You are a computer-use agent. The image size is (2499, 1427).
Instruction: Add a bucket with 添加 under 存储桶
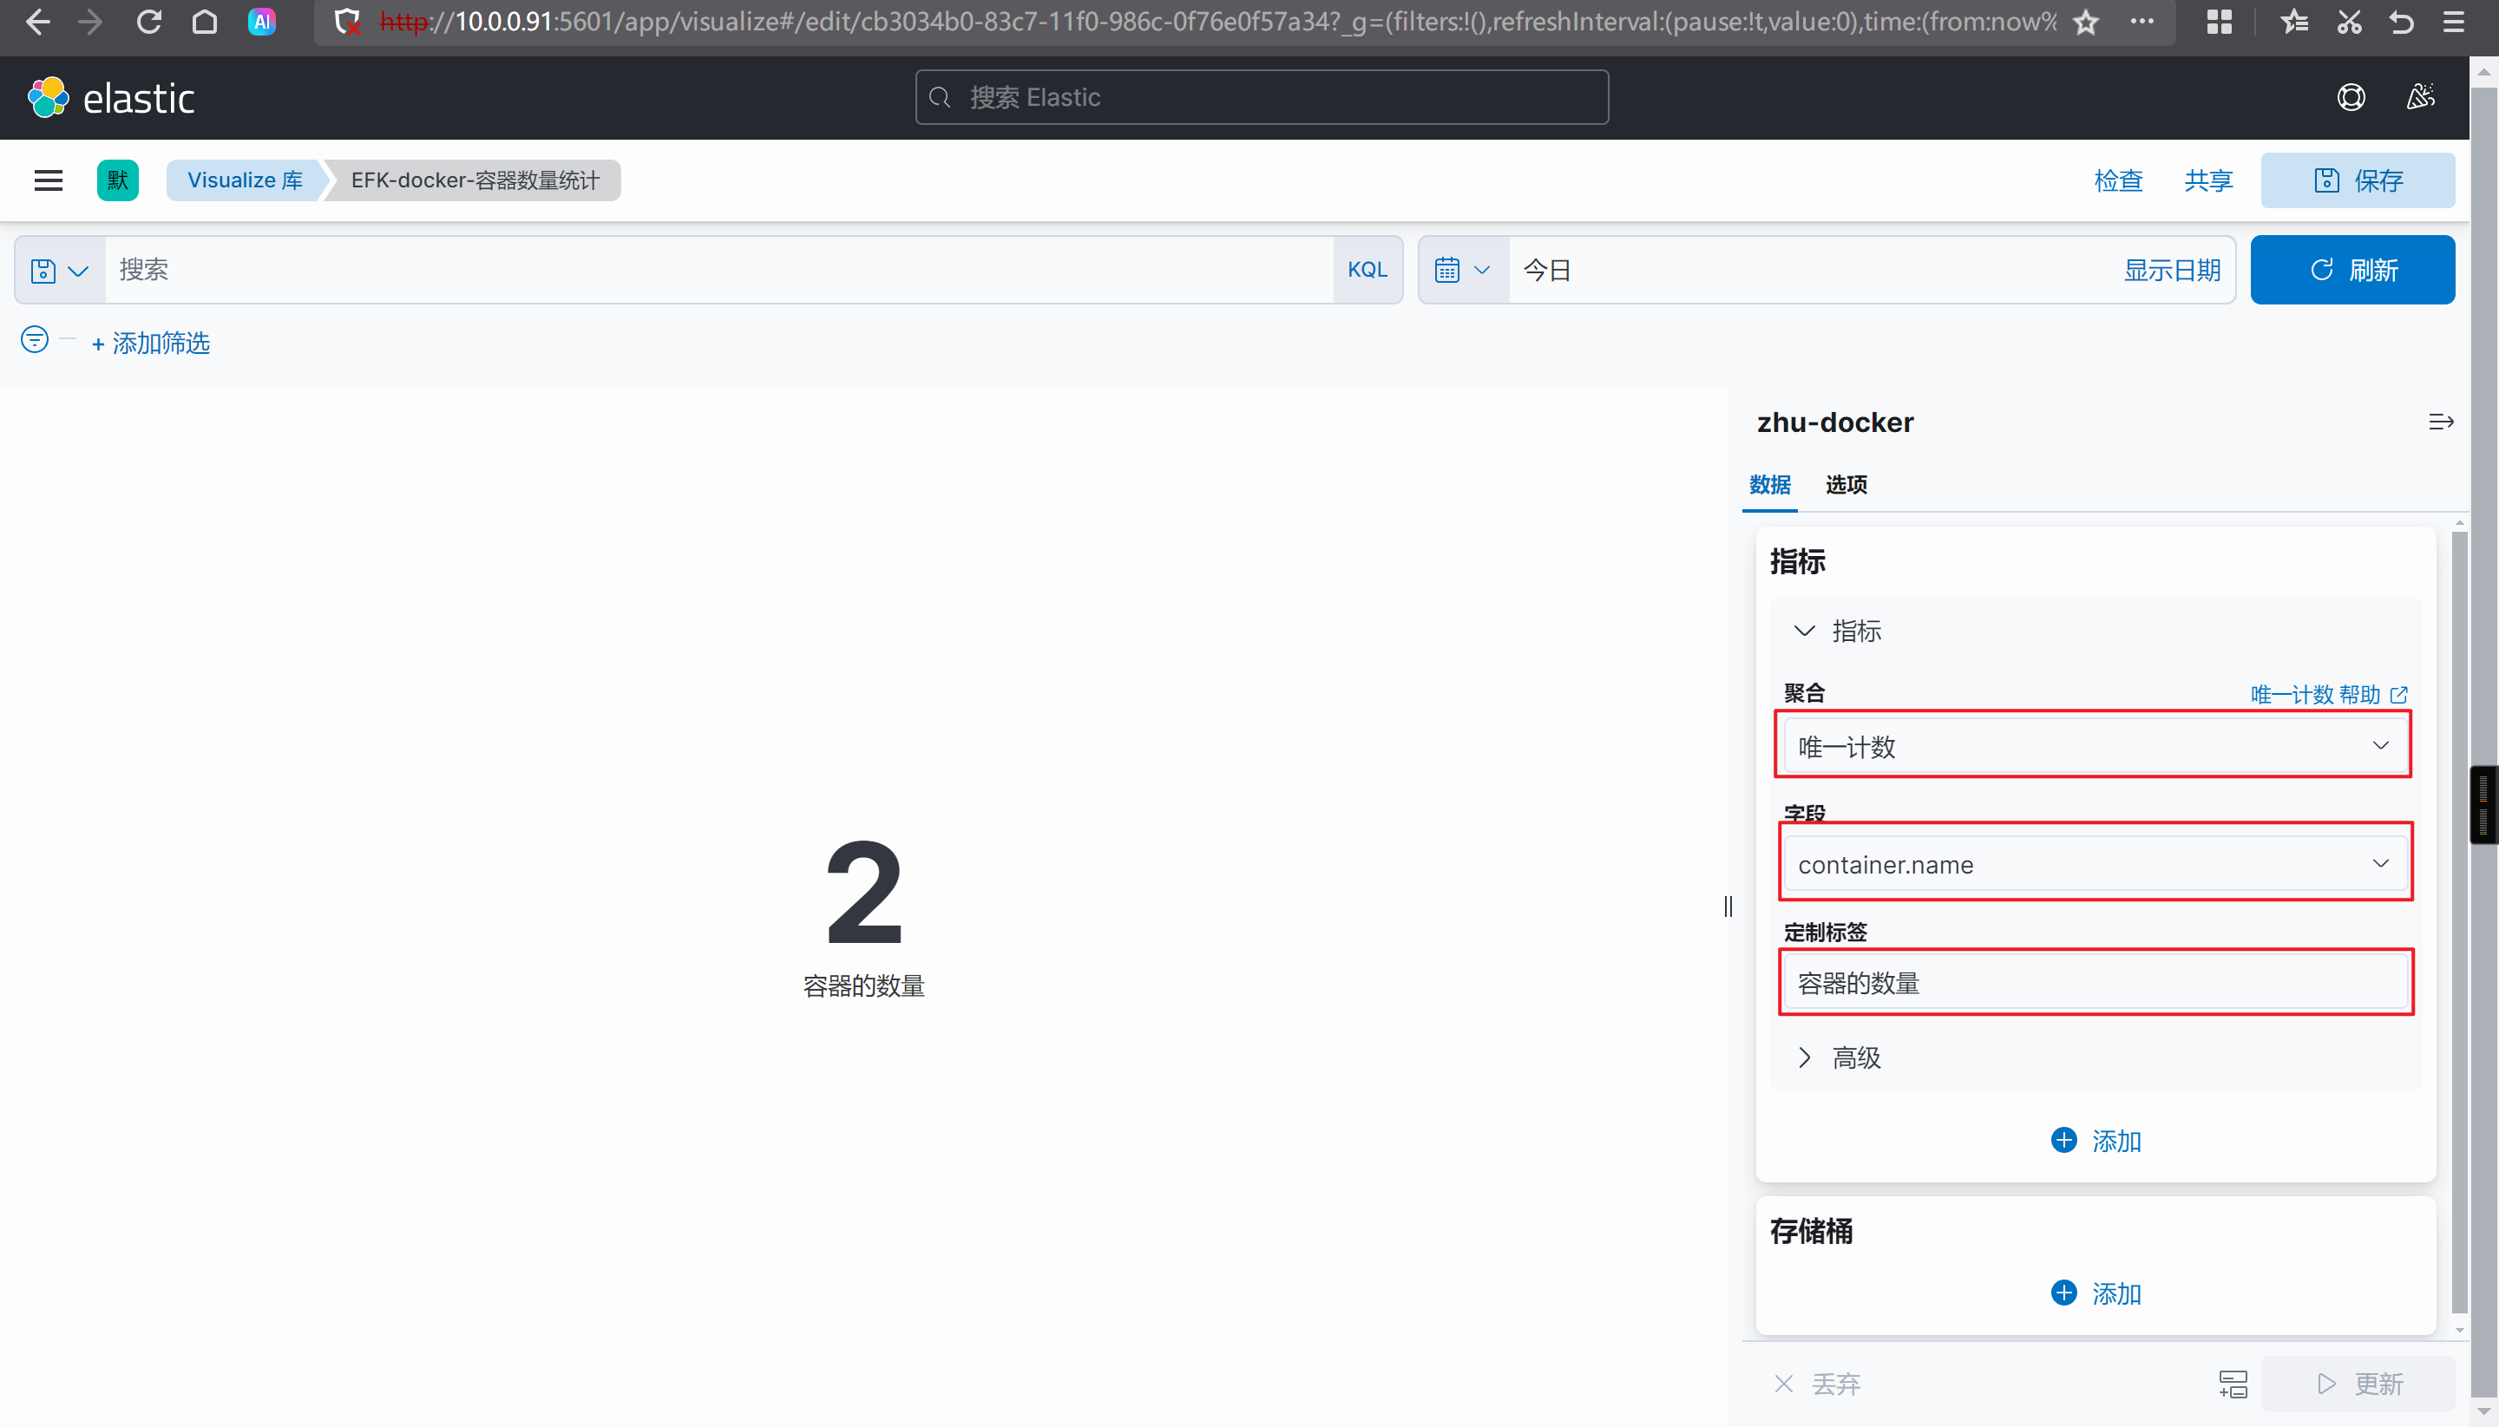pos(2096,1293)
